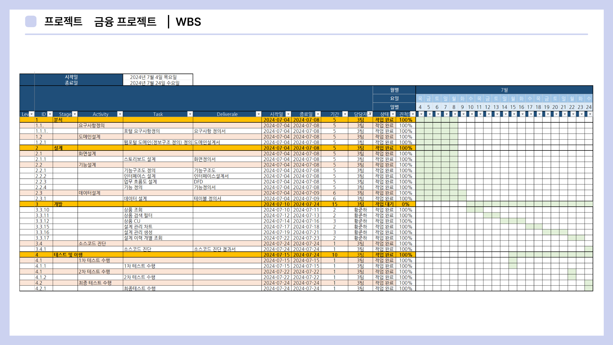This screenshot has height=345, width=613.
Task: Open the 상태 column filter dropdown
Action: [x=393, y=114]
